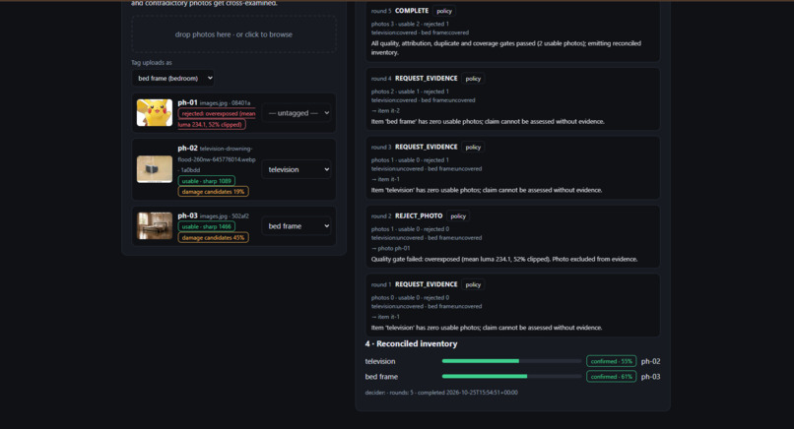Click the usable sharp 1089 badge
The width and height of the screenshot is (794, 429).
tap(206, 181)
